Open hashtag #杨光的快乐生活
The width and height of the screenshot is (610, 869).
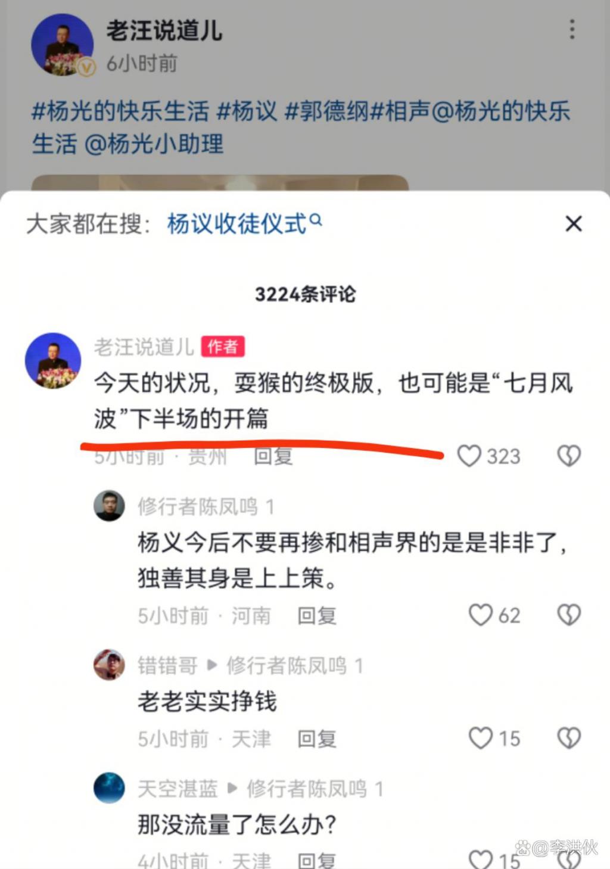[x=120, y=111]
